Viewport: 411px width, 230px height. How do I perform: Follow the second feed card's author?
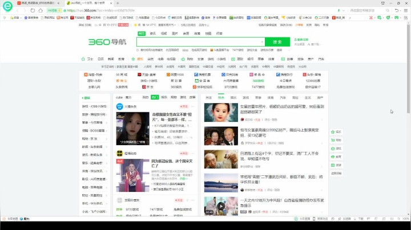click(184, 153)
